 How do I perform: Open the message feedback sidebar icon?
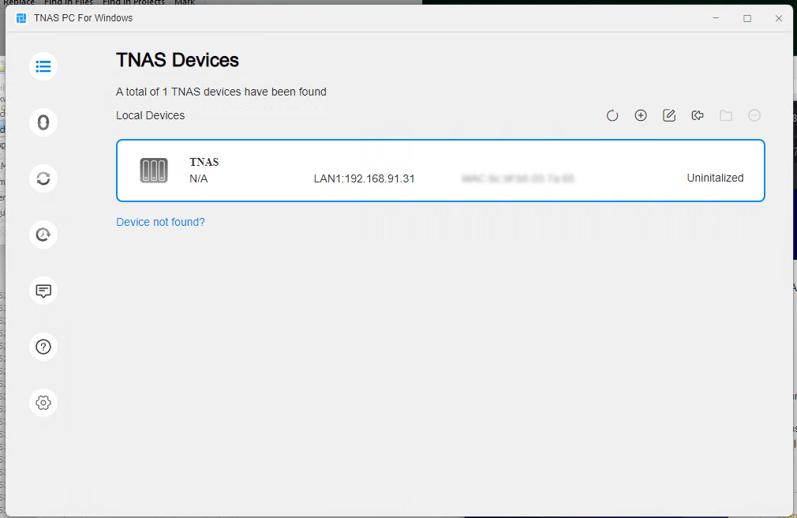(x=43, y=291)
